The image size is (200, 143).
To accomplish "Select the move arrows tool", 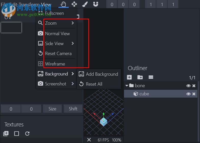I will (74, 4).
